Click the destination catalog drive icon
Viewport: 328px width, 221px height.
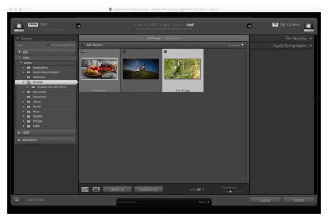309,27
